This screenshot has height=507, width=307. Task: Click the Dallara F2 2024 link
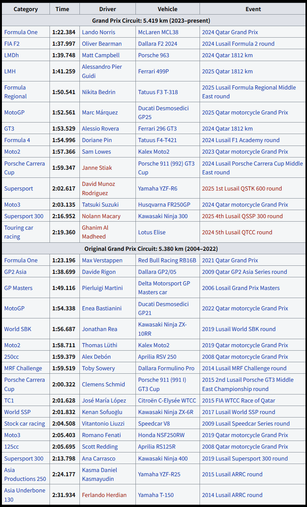point(158,44)
